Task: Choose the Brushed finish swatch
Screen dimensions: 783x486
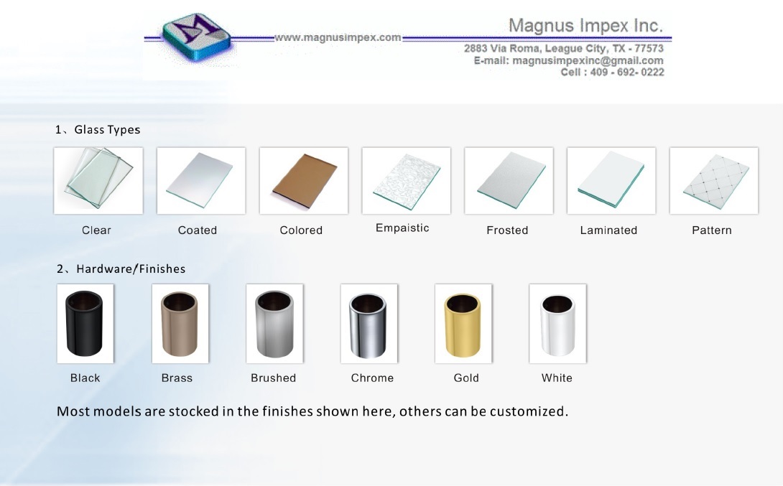Action: pos(274,323)
